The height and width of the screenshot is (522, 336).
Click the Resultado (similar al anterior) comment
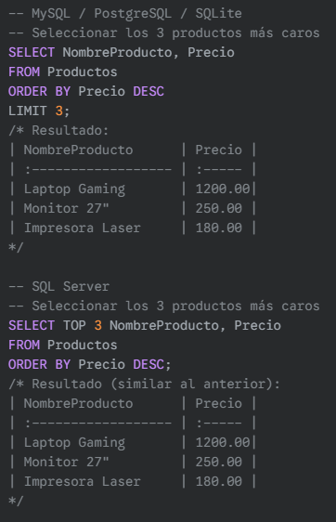pyautogui.click(x=145, y=385)
